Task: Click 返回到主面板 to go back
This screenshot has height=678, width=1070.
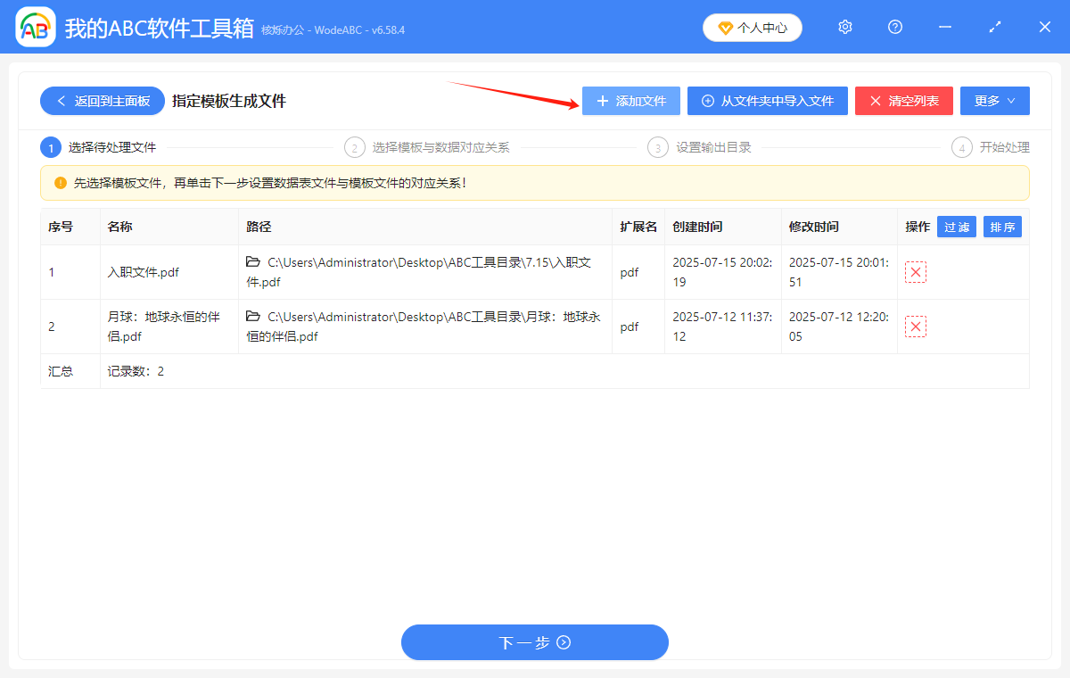Action: (102, 100)
